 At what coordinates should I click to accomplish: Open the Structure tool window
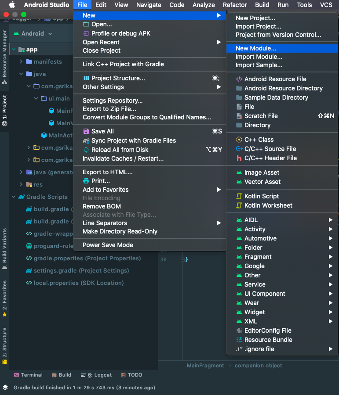[4, 347]
